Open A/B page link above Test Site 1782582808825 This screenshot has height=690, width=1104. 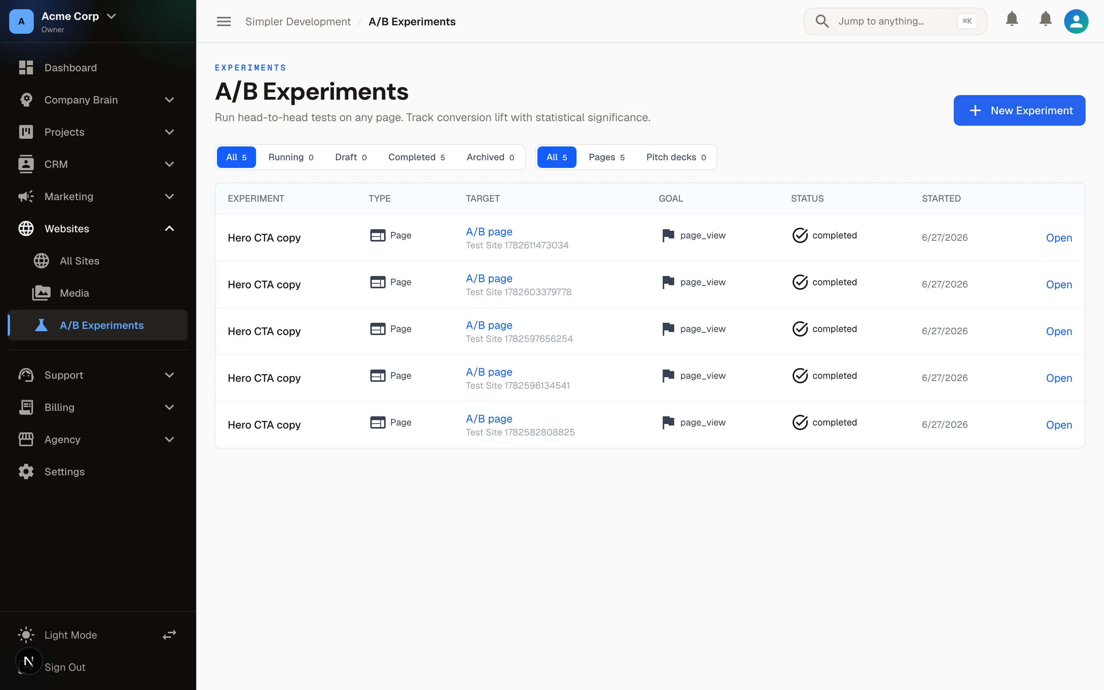(x=489, y=419)
